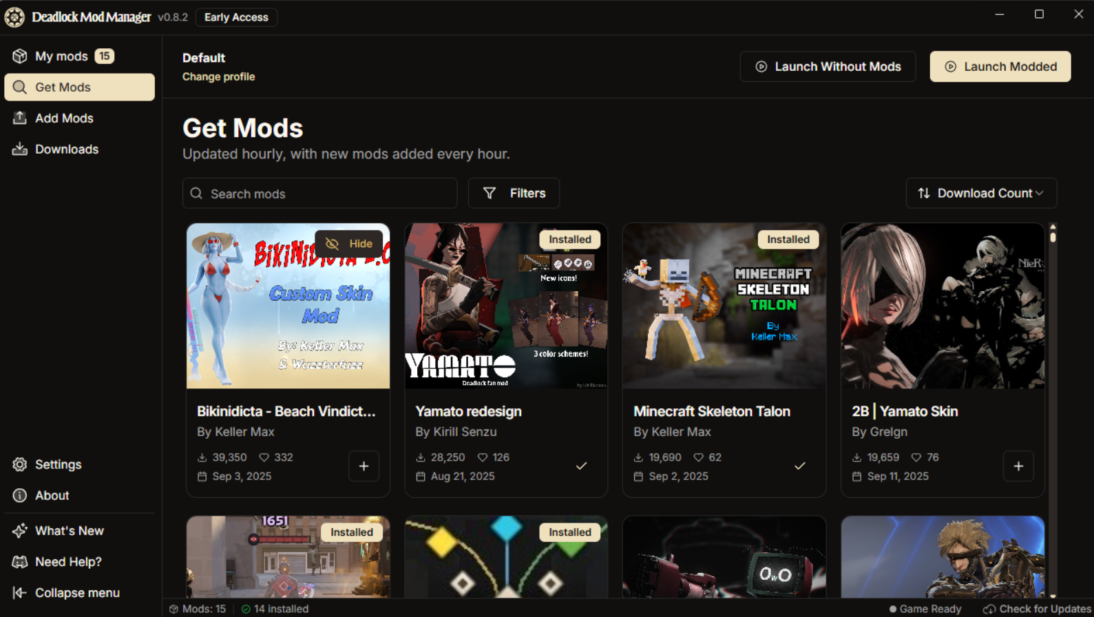Click the Minecraft Skeleton Talon installed checkmark

coord(799,466)
